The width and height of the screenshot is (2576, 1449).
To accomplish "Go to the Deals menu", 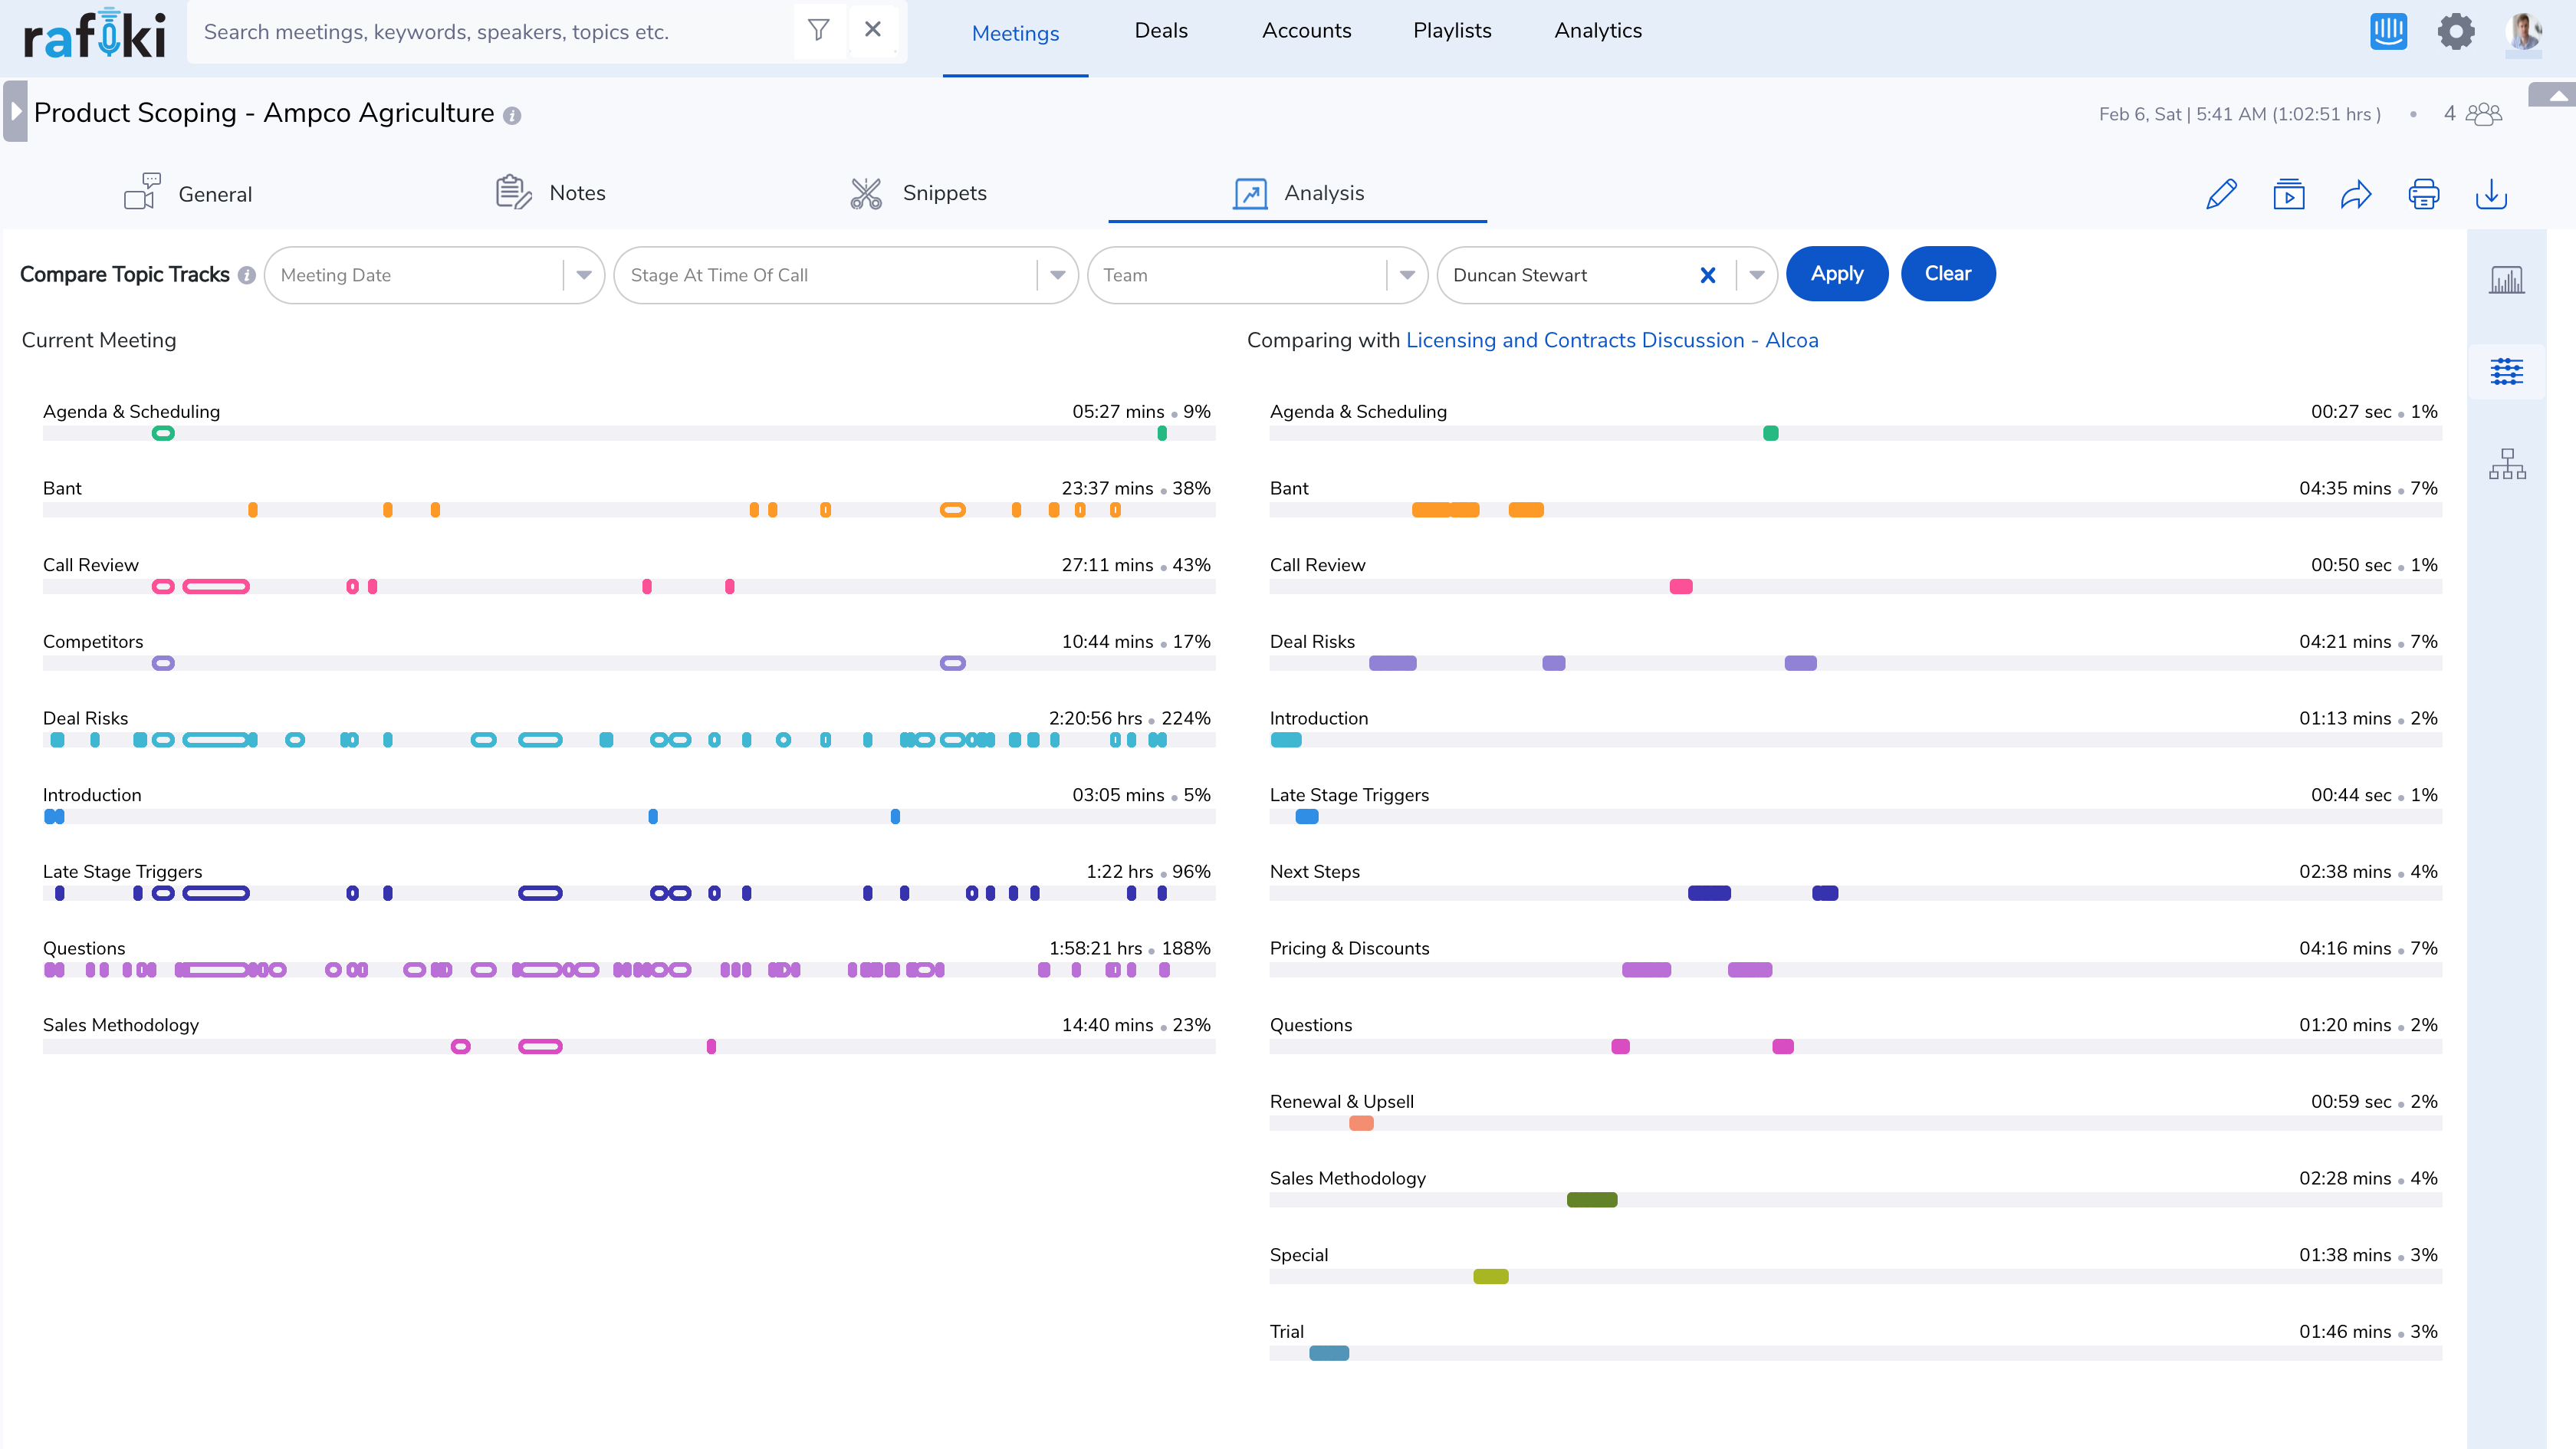I will coord(1160,31).
